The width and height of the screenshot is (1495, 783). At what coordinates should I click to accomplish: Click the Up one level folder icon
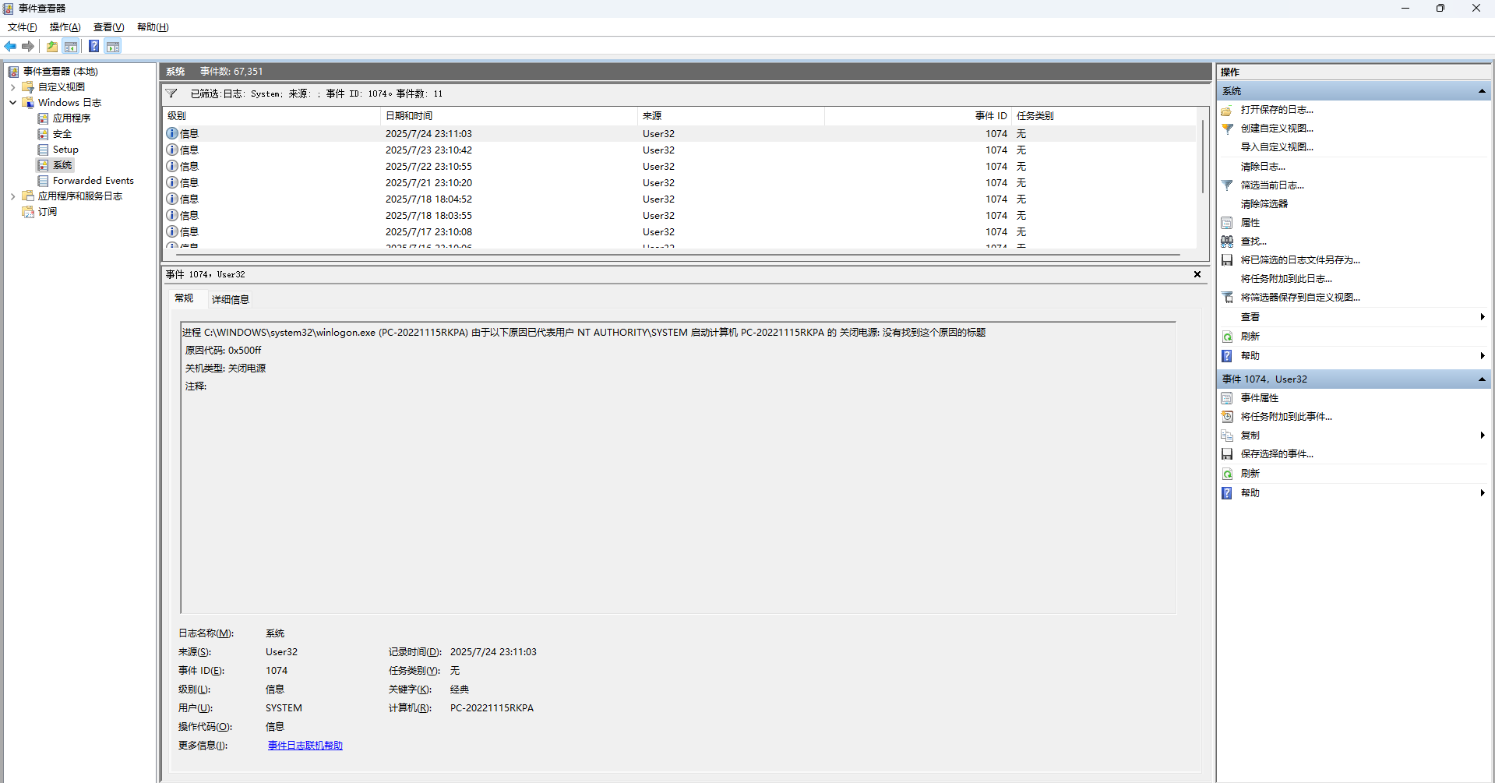coord(52,47)
